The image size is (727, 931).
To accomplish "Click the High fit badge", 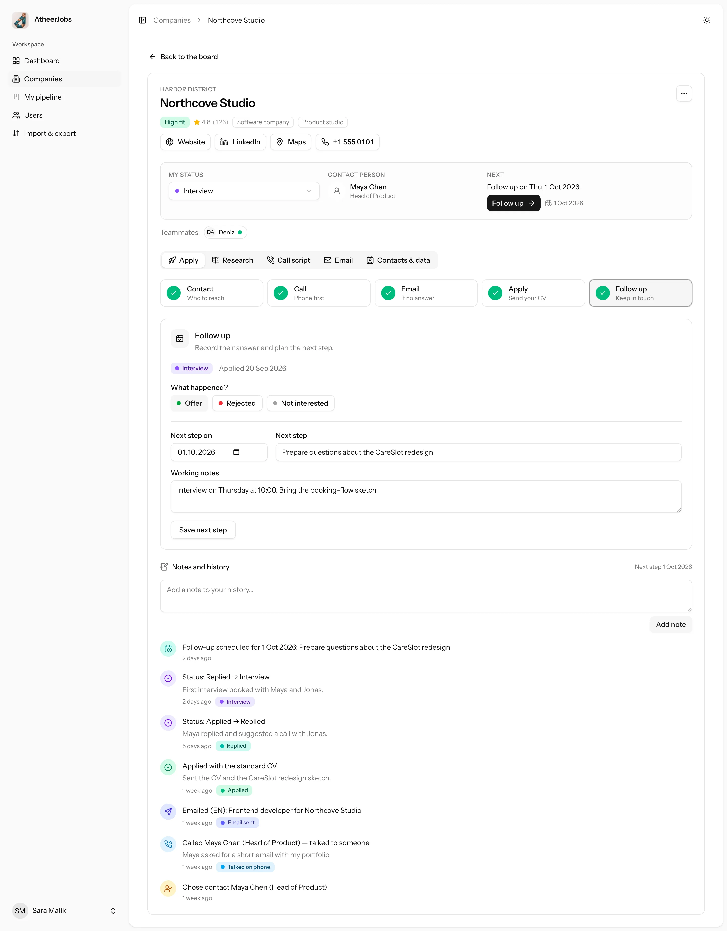I will pyautogui.click(x=175, y=122).
